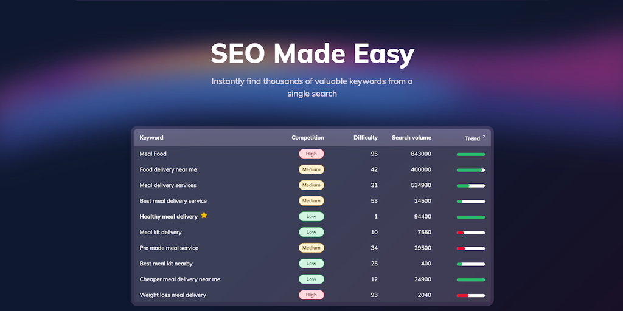Viewport: 623px width, 311px height.
Task: Click the Trend help question mark
Action: point(484,137)
